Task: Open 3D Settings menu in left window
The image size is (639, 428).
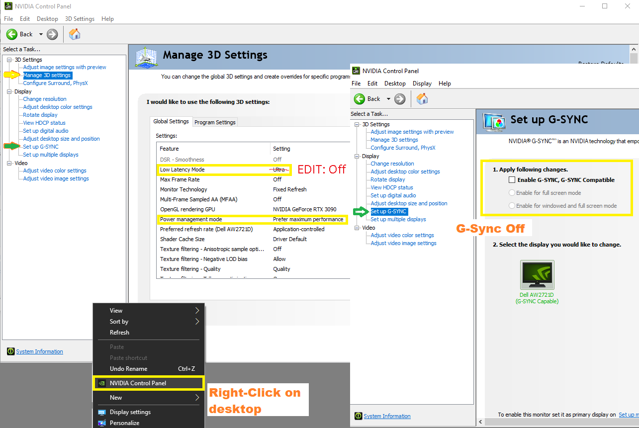Action: 80,19
